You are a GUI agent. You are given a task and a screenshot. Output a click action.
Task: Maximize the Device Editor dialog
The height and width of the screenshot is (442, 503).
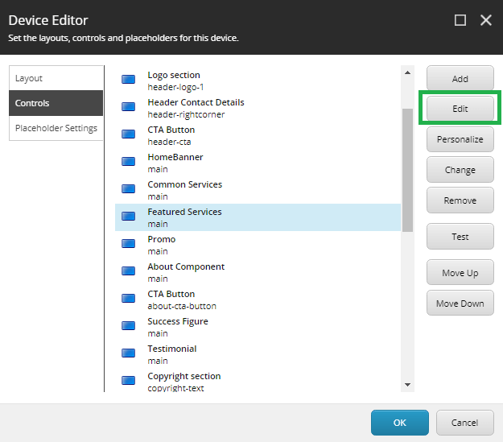[460, 20]
